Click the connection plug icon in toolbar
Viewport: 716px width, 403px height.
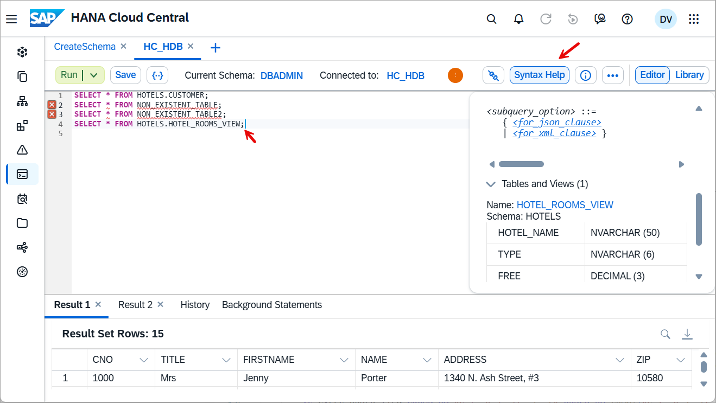(493, 75)
